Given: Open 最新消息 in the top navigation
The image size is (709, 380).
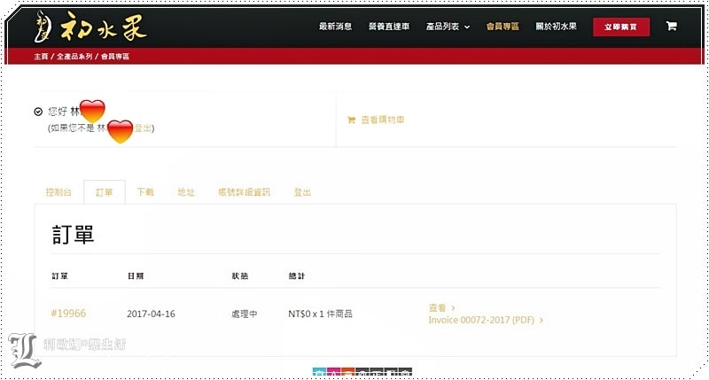Looking at the screenshot, I should click(x=335, y=27).
